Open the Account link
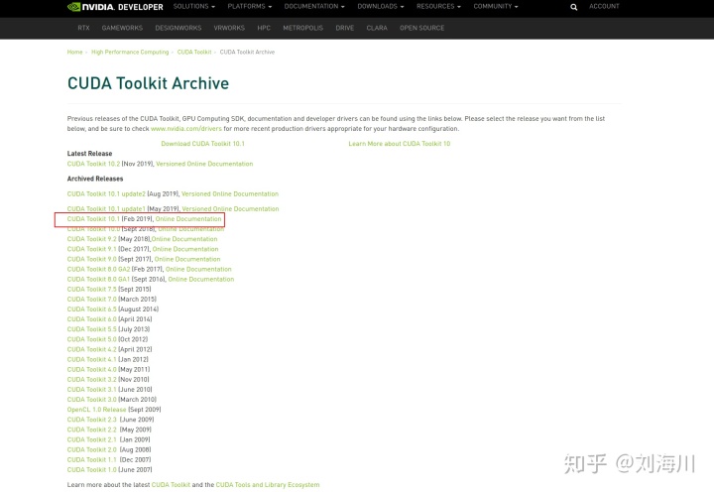714x492 pixels. point(604,6)
